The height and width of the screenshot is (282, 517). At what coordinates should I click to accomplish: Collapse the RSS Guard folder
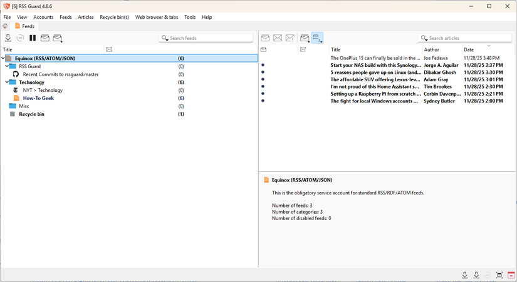7,66
